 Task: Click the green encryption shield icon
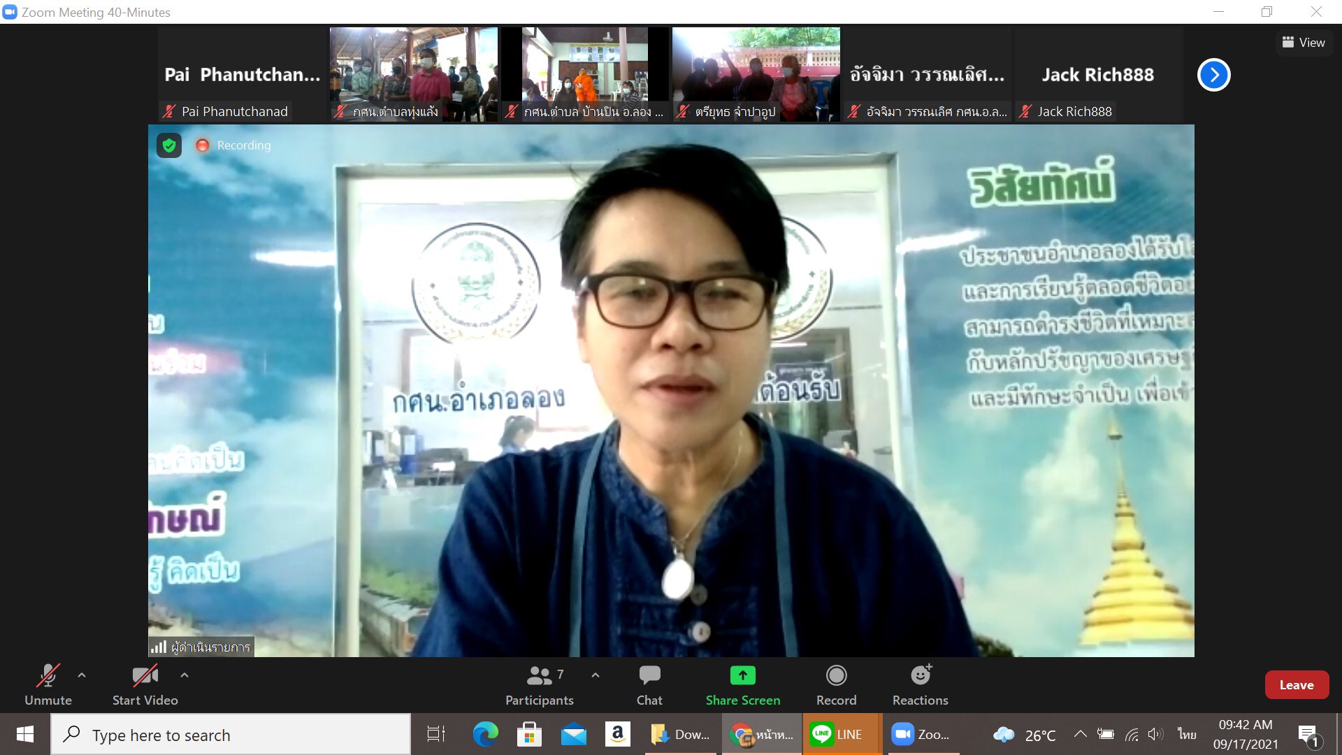click(169, 145)
